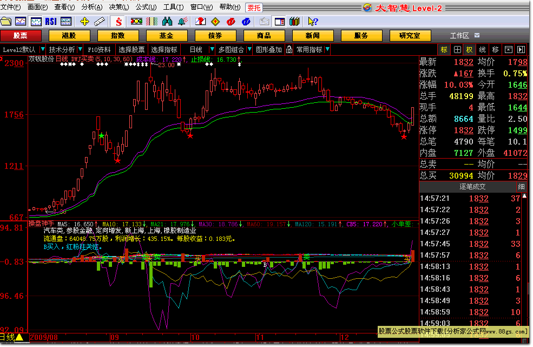533x347 pixels.
Task: Expand the 常用指标 dropdown arrow
Action: click(x=327, y=50)
